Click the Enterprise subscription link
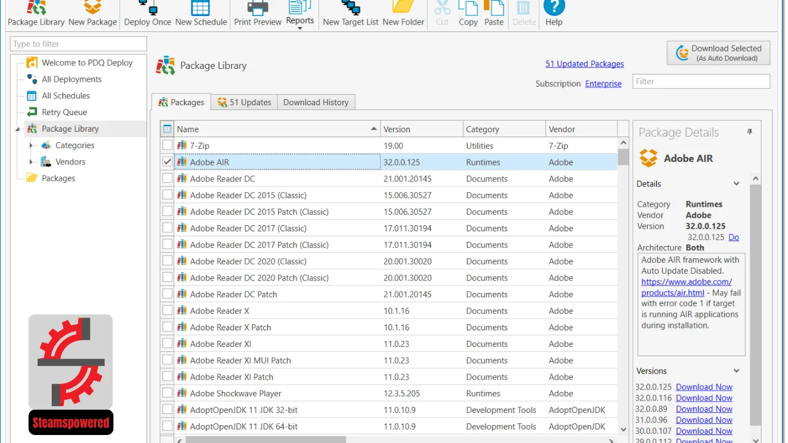Screen dimensions: 788x443 tap(603, 84)
